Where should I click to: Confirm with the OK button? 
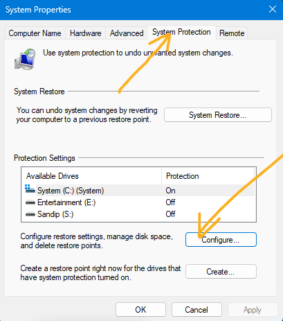(140, 309)
